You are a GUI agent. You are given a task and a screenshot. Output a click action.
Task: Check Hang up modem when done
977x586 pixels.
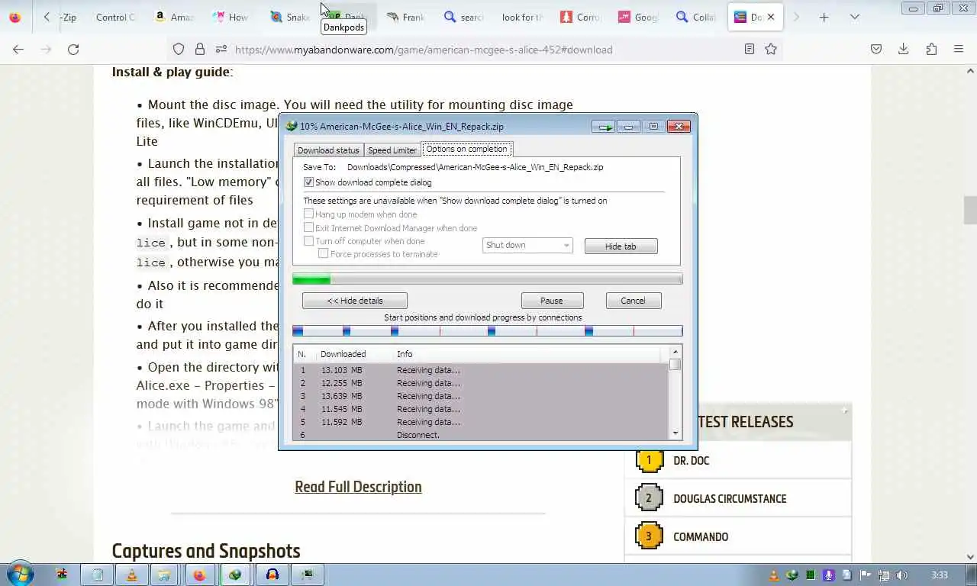click(x=308, y=214)
